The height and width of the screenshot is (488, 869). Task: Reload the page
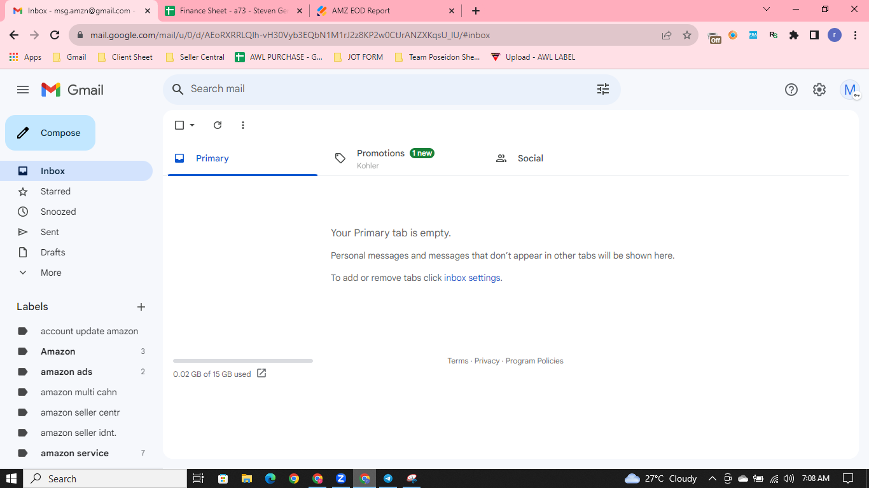coord(55,35)
